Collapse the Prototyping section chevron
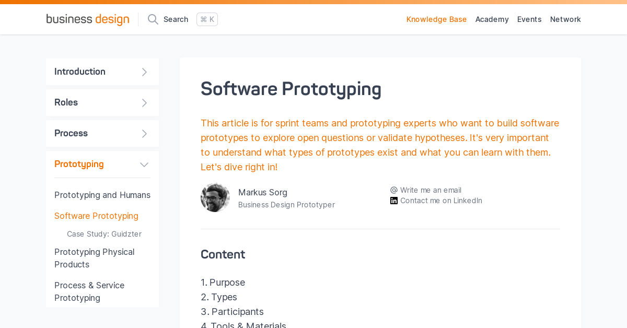The image size is (627, 328). click(x=144, y=164)
